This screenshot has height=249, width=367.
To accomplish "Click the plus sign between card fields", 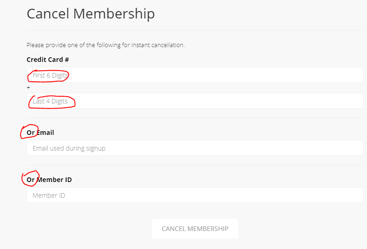I will pos(28,88).
